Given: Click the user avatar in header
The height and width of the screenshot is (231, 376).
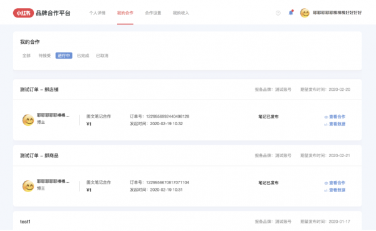Looking at the screenshot, I should click(305, 13).
